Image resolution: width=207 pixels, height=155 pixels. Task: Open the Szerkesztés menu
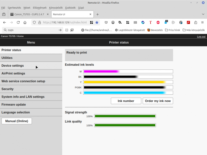14,8
